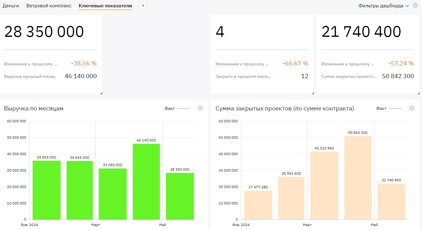Click the -66.67 % change value
The height and width of the screenshot is (230, 422).
[x=295, y=63]
